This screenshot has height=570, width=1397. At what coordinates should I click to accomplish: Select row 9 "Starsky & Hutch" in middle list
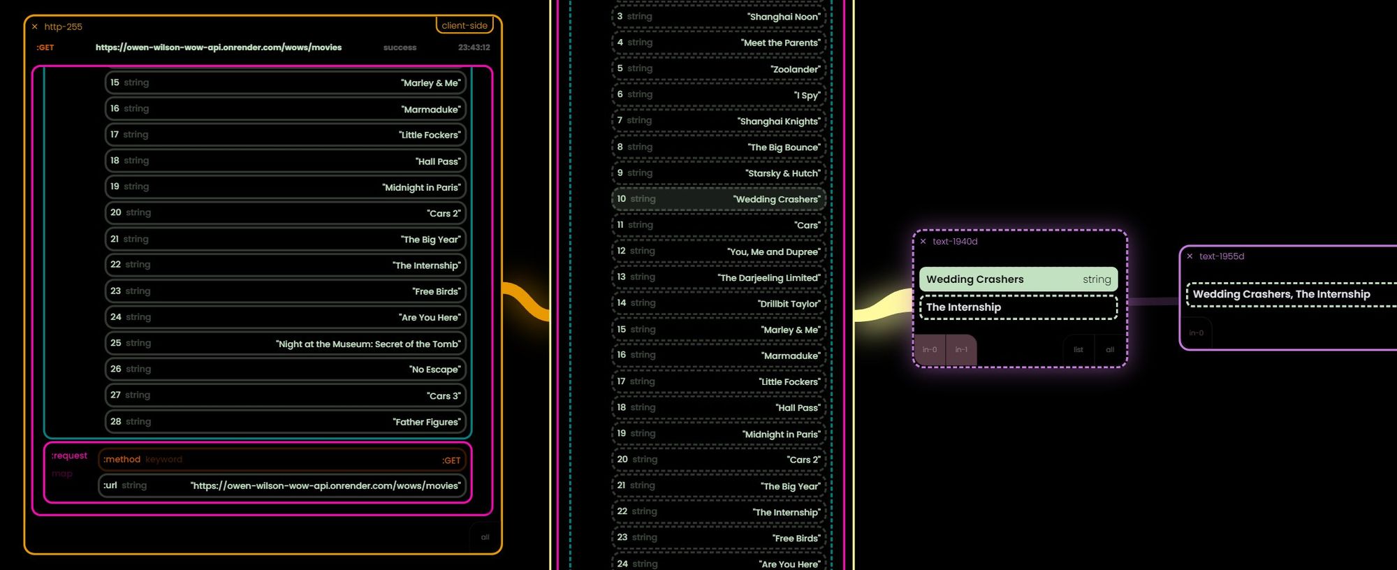719,173
